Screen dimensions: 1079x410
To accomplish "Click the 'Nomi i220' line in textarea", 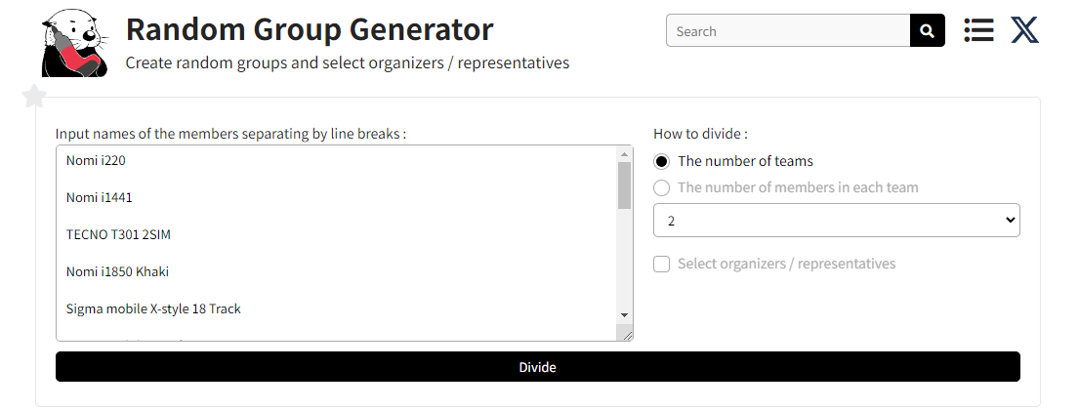I will click(96, 160).
